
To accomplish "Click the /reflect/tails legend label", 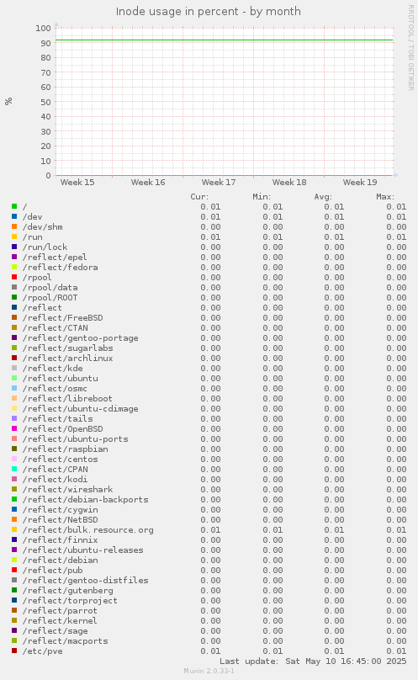I will tap(58, 418).
